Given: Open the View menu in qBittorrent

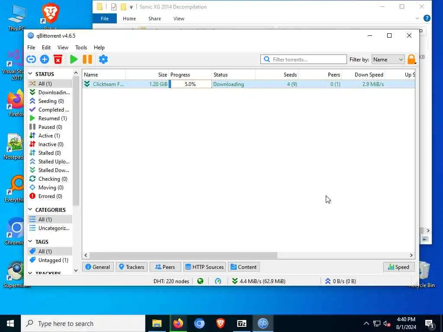Looking at the screenshot, I should tap(63, 48).
